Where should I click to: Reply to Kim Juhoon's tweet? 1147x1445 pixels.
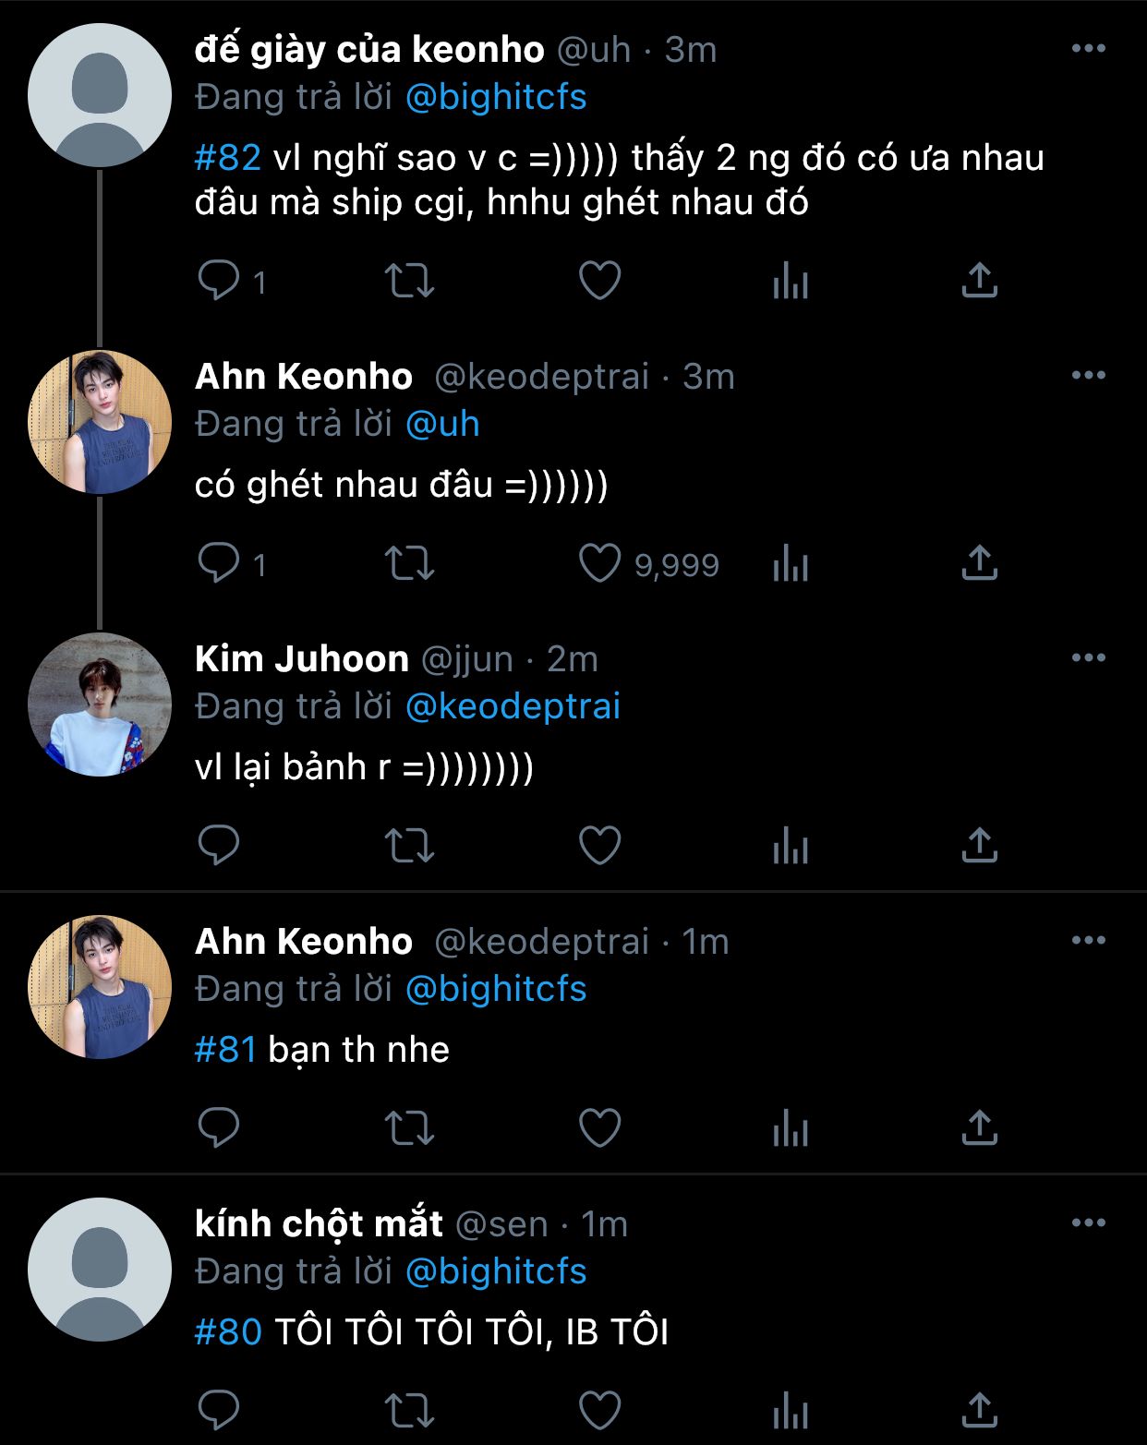pyautogui.click(x=219, y=846)
